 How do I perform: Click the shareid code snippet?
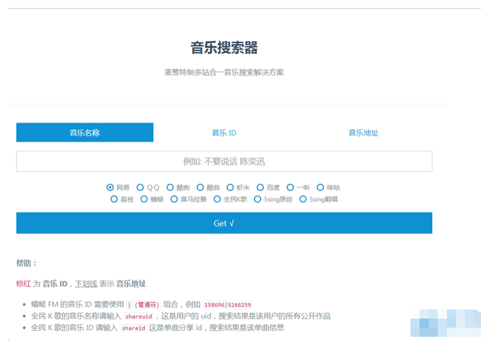point(133,328)
